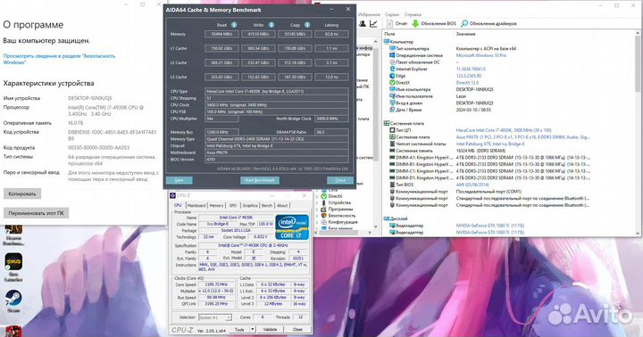Click the Поле column header
643x337 pixels.
click(x=389, y=34)
